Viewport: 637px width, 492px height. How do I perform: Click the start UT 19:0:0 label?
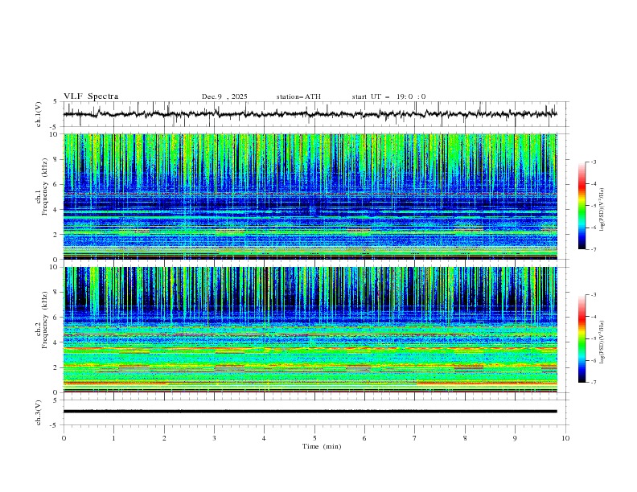click(388, 96)
